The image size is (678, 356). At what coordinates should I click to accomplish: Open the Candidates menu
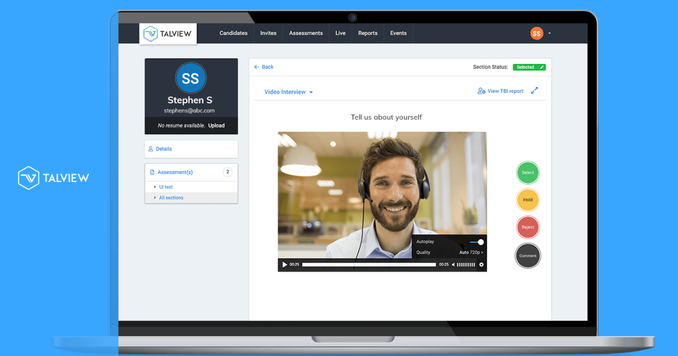(x=233, y=33)
